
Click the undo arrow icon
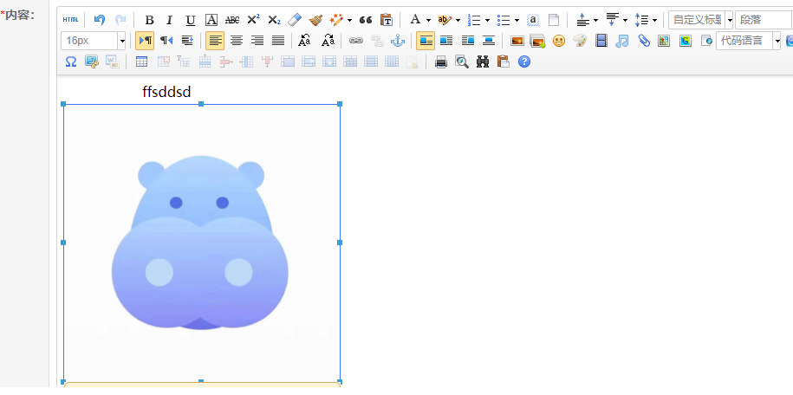click(100, 19)
